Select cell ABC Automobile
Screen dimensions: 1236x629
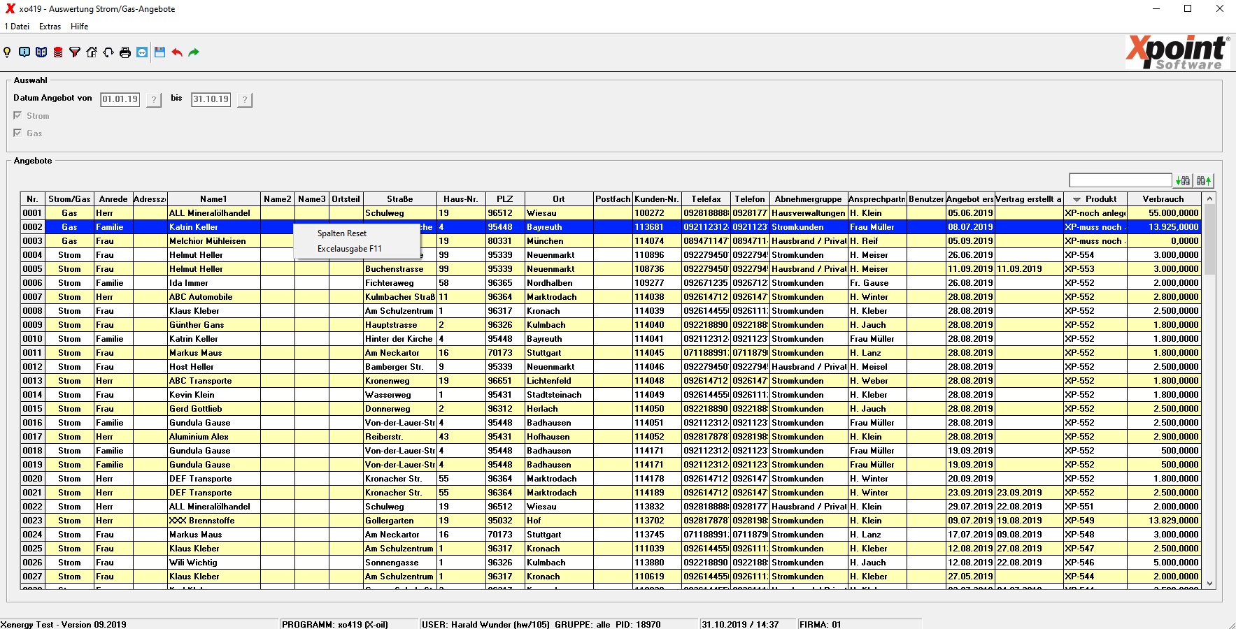tap(213, 297)
